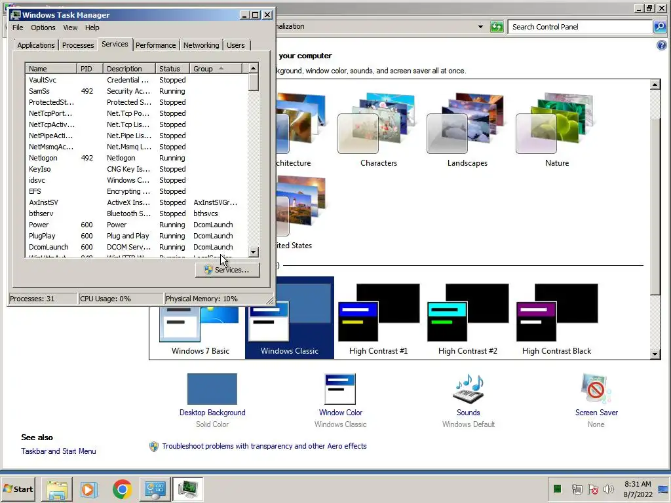
Task: Click the Services... button
Action: pyautogui.click(x=227, y=270)
